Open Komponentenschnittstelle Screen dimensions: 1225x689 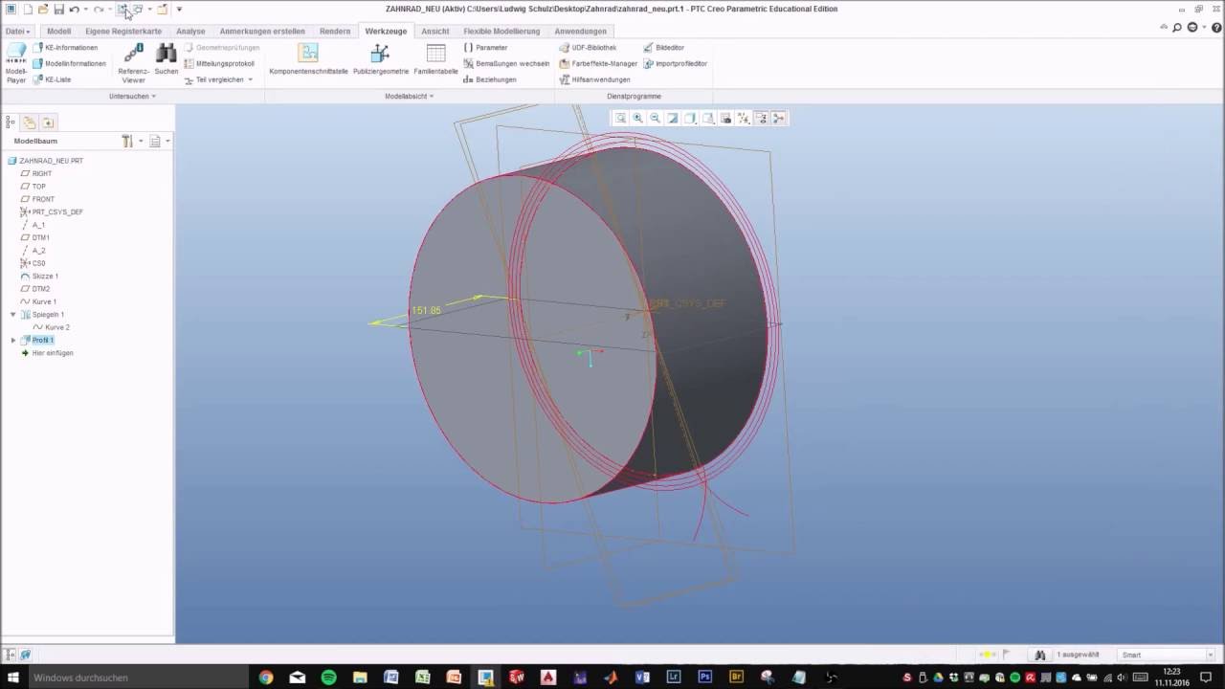(308, 59)
